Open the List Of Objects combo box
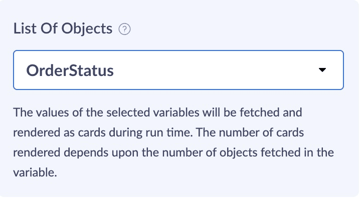This screenshot has width=362, height=204. [178, 70]
